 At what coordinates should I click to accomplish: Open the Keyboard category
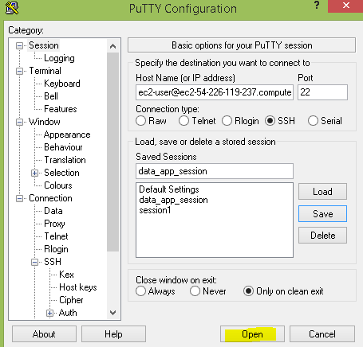62,84
